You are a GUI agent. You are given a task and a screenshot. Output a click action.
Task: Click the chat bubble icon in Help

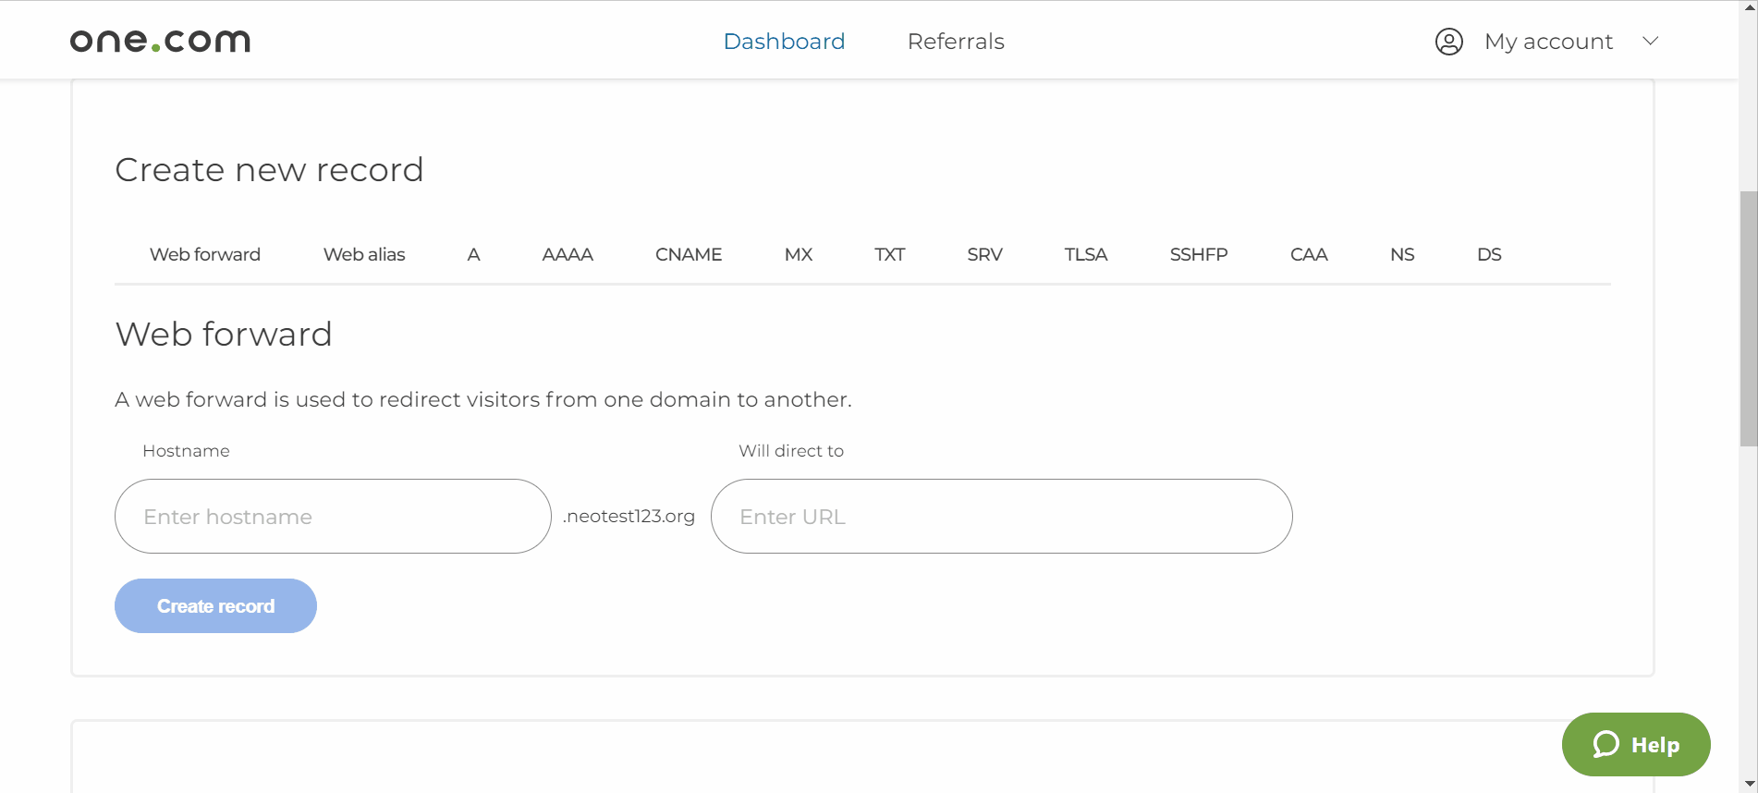(1606, 744)
